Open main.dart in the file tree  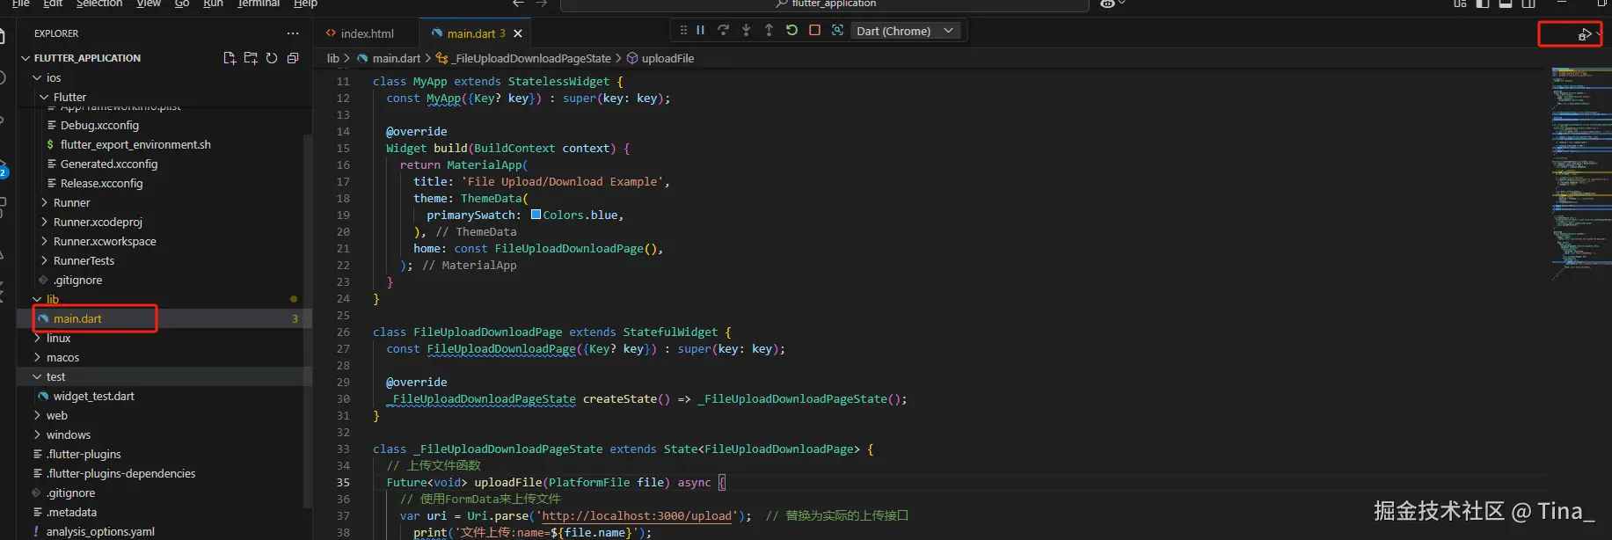pos(77,318)
